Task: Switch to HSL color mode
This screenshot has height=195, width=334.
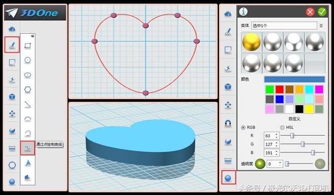Action: click(x=282, y=127)
